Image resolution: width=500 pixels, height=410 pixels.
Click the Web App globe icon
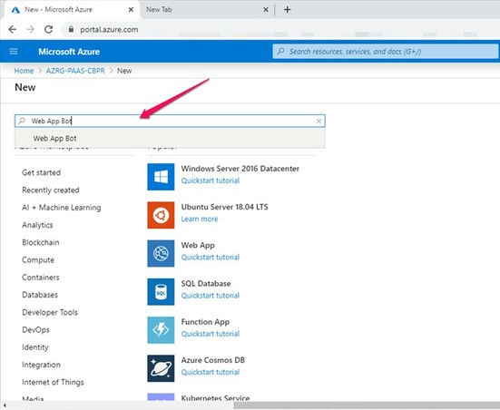(x=161, y=253)
